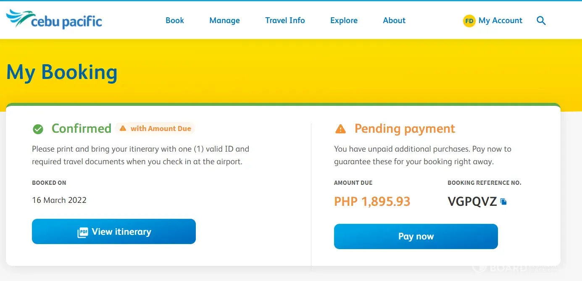Click the 16 March 2022 booking date
The image size is (582, 281).
[59, 200]
